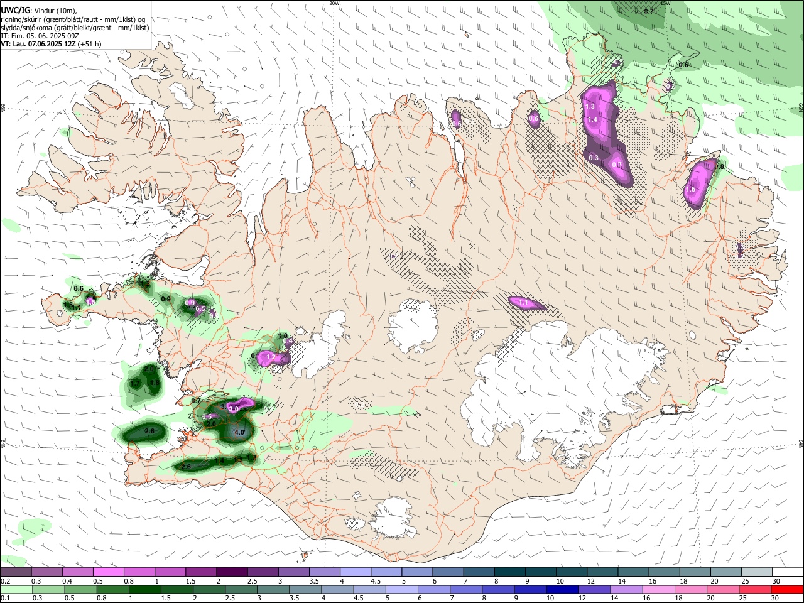The height and width of the screenshot is (603, 804).
Task: Click the 'Vindur (10m)' text in the header
Action: 55,11
